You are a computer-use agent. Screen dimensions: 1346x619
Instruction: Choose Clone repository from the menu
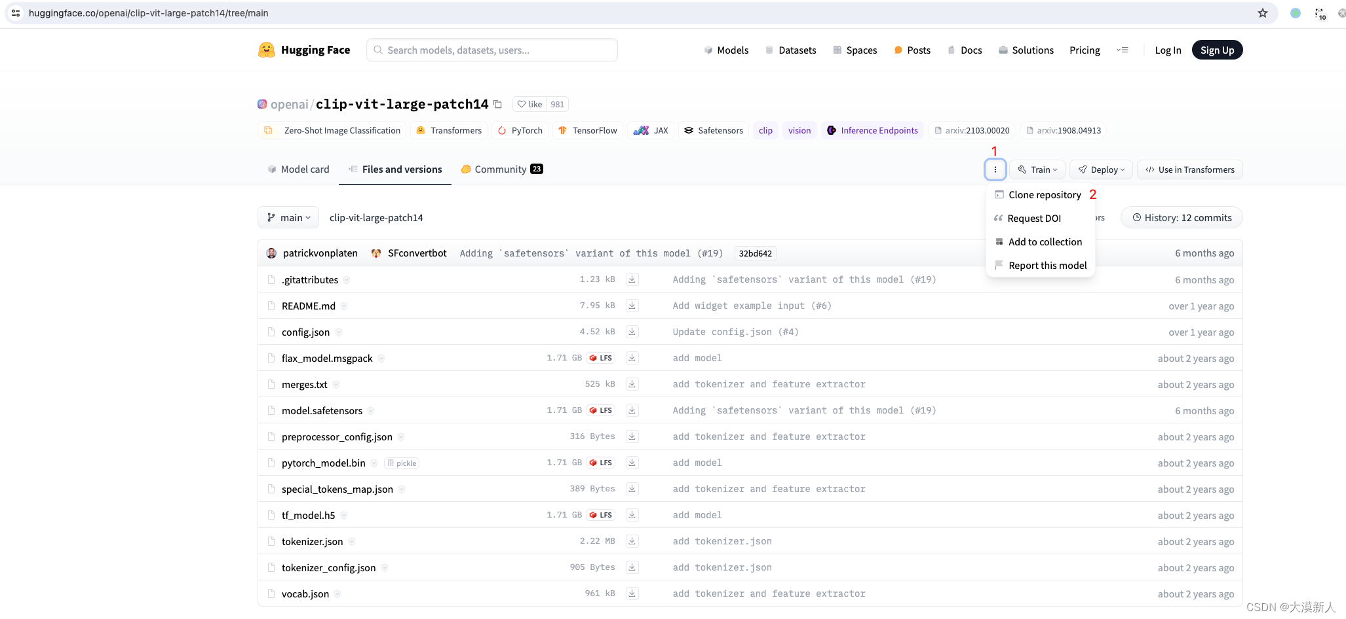point(1040,195)
